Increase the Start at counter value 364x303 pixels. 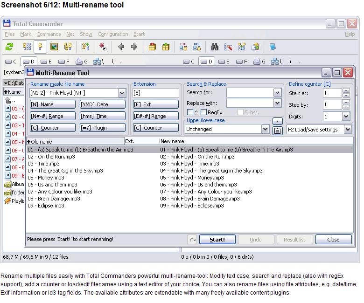[346, 90]
